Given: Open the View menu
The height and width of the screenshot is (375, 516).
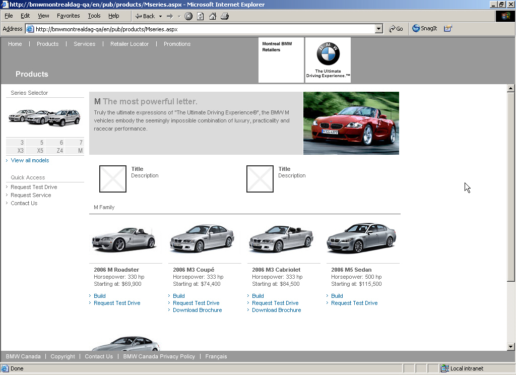Looking at the screenshot, I should point(43,16).
